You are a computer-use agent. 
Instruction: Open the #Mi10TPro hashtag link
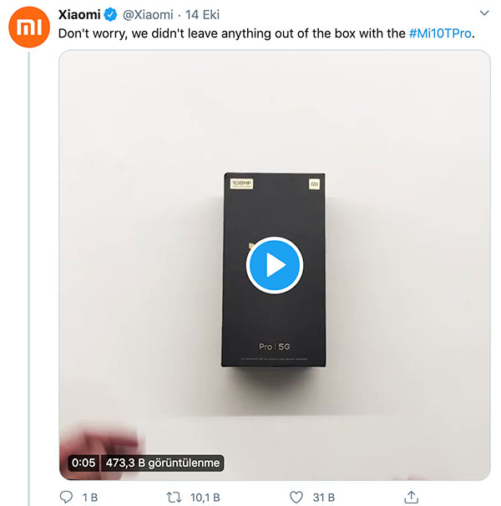click(x=441, y=33)
